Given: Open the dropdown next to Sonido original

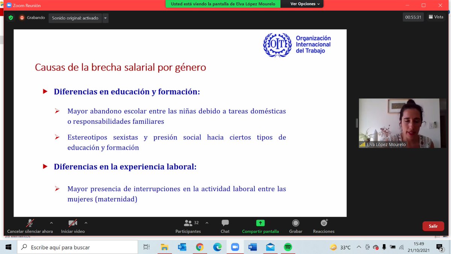Looking at the screenshot, I should point(105,18).
